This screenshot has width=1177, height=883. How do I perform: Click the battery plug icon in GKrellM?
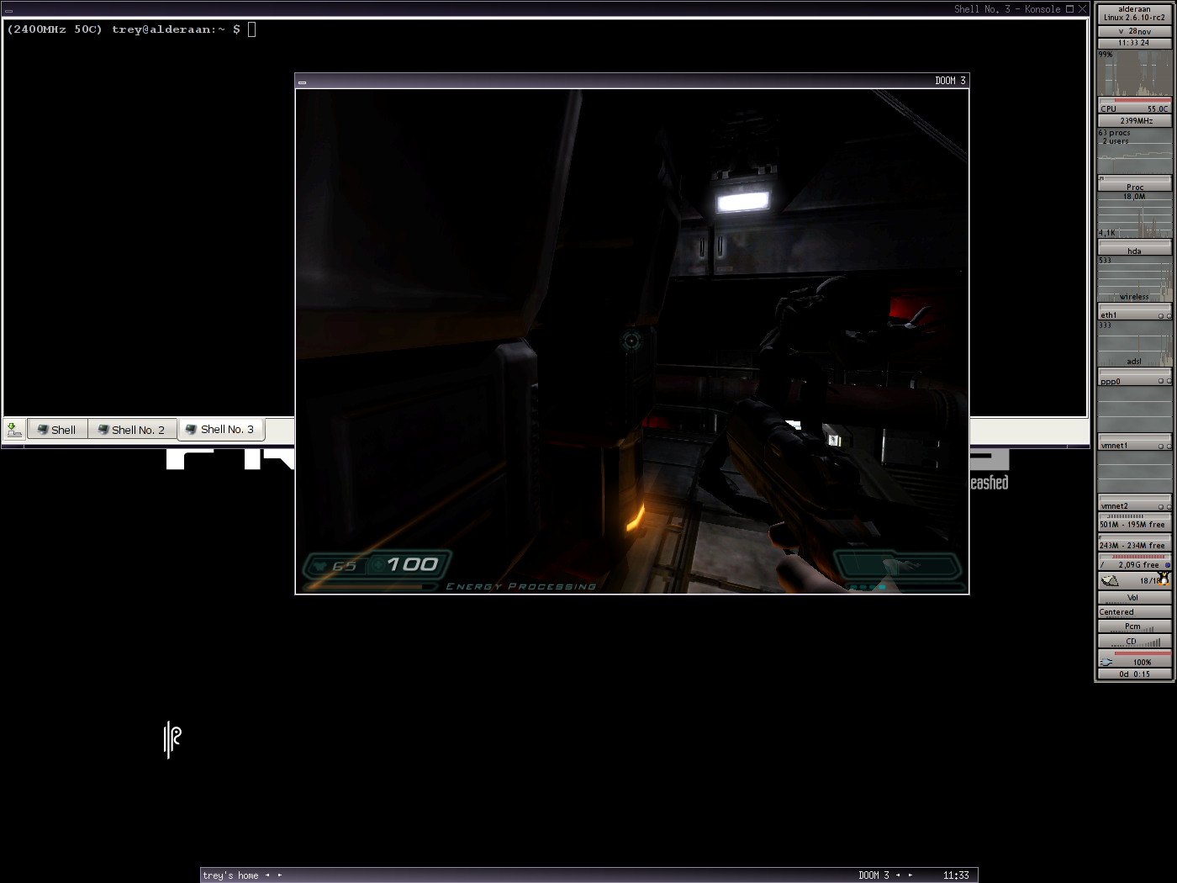(x=1106, y=662)
